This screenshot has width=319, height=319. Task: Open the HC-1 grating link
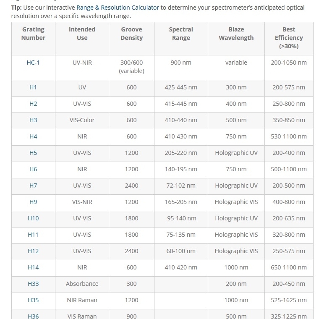click(33, 63)
